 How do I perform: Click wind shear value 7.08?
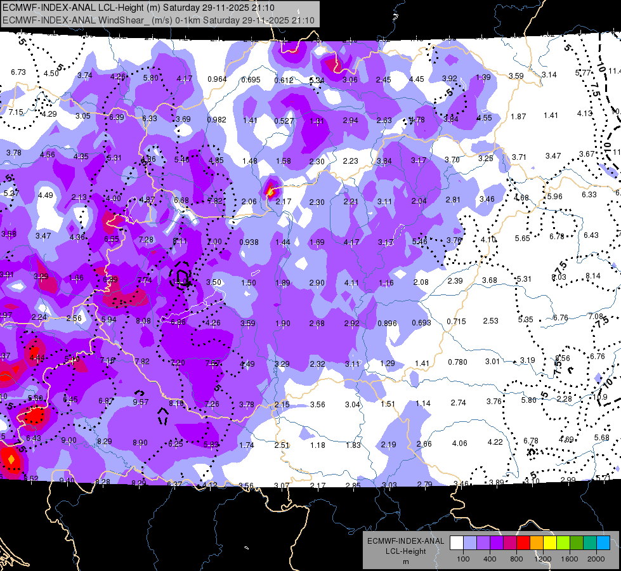596,316
